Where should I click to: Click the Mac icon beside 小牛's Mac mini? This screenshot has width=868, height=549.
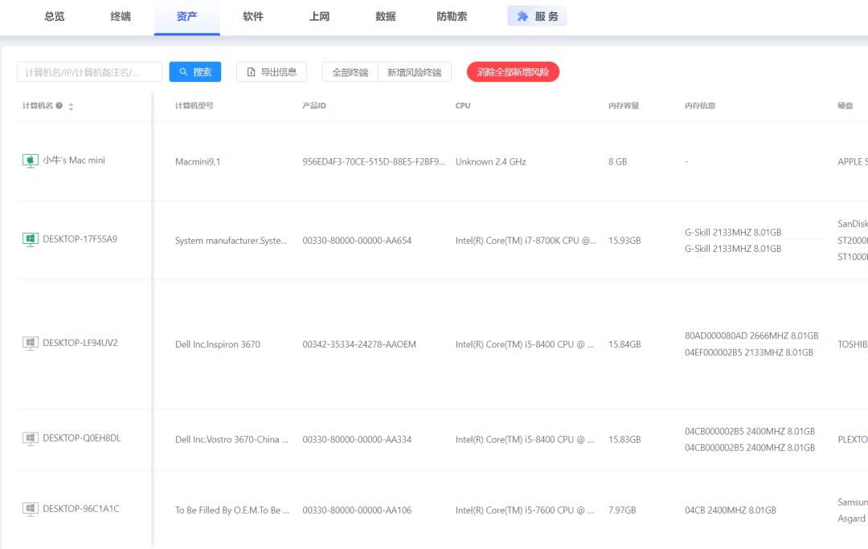[x=30, y=161]
